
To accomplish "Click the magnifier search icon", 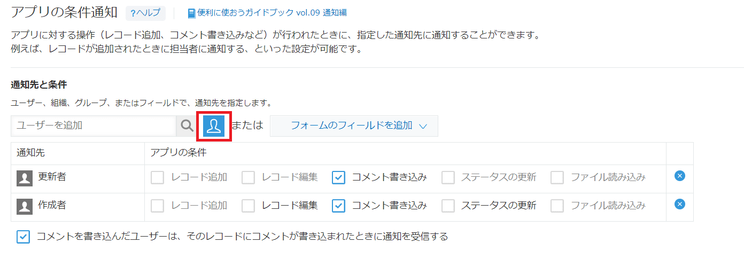I will click(187, 126).
